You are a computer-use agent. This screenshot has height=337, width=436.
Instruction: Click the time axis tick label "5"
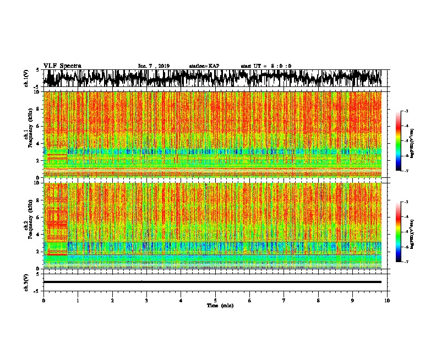[x=215, y=301]
